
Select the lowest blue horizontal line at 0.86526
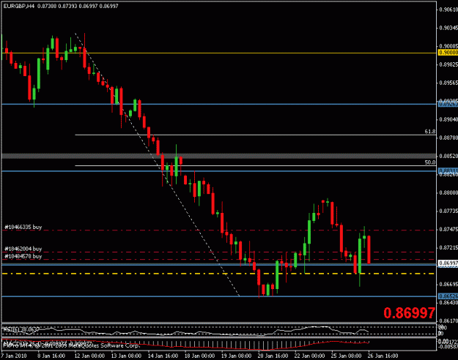(219, 296)
